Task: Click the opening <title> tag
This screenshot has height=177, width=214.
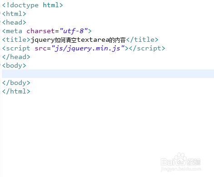Action: (x=16, y=40)
